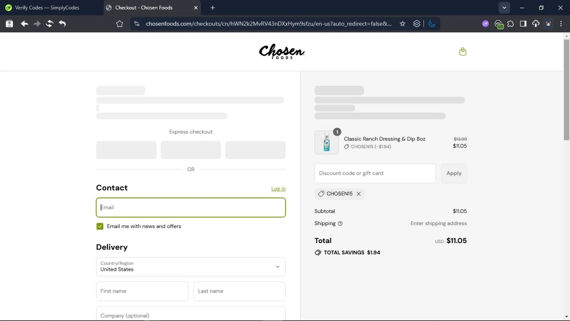
Task: Click the USD $11.05 total amount
Action: tap(451, 241)
